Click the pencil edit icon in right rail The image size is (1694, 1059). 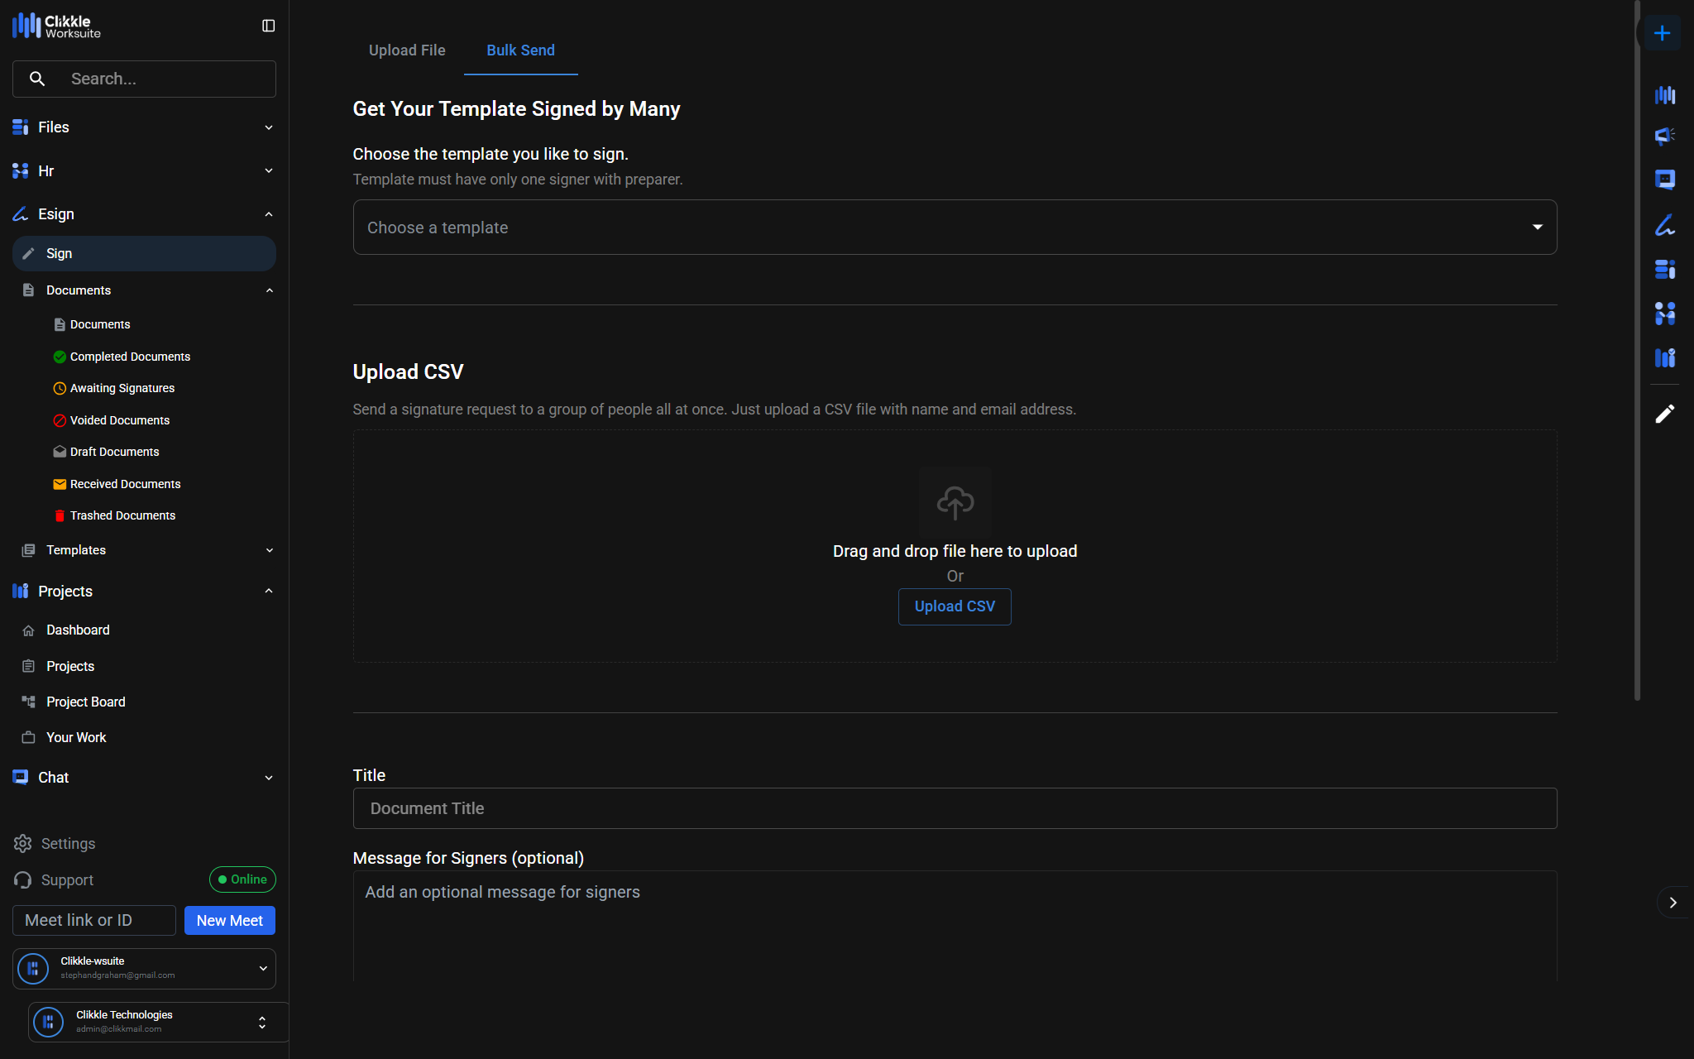click(1664, 414)
